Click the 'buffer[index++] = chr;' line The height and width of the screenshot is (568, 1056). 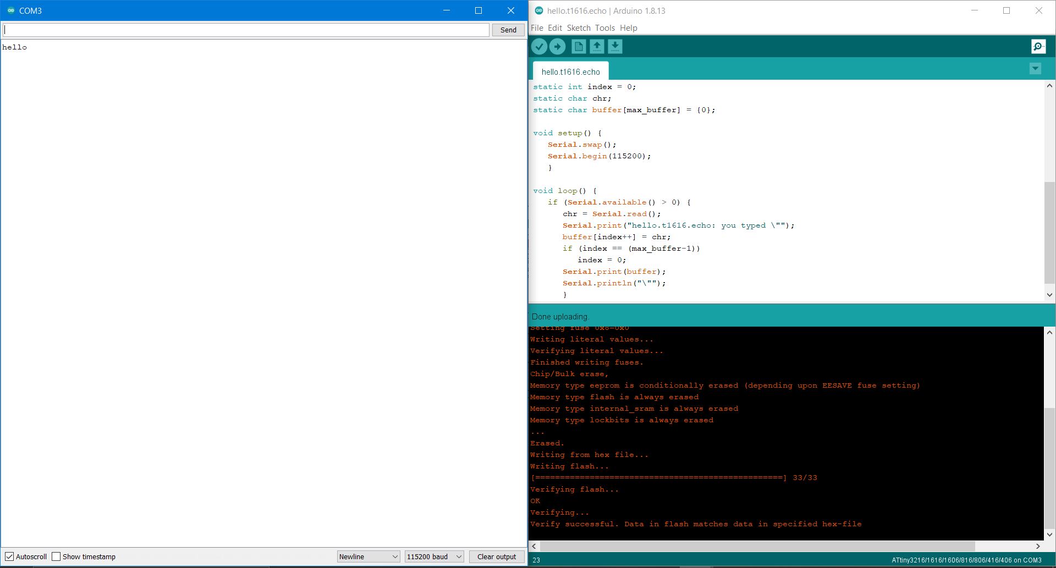617,237
